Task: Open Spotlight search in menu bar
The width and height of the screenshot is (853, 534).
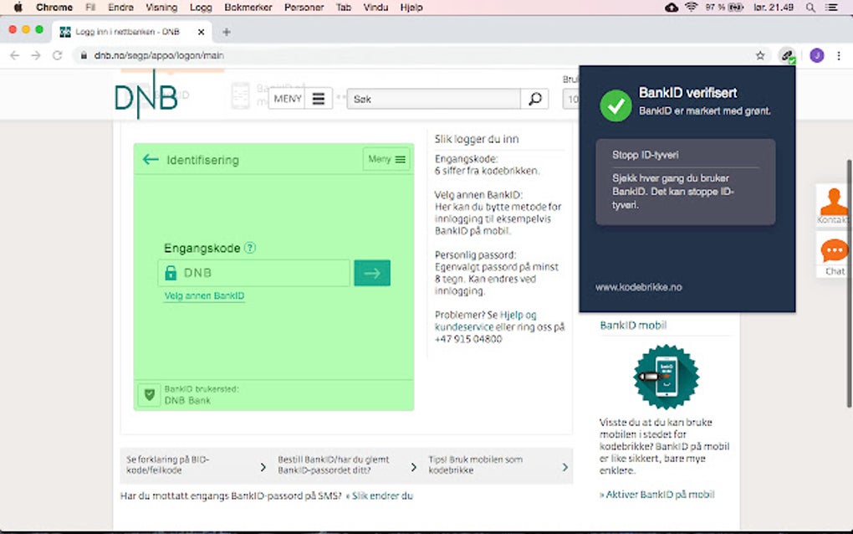Action: pyautogui.click(x=810, y=8)
